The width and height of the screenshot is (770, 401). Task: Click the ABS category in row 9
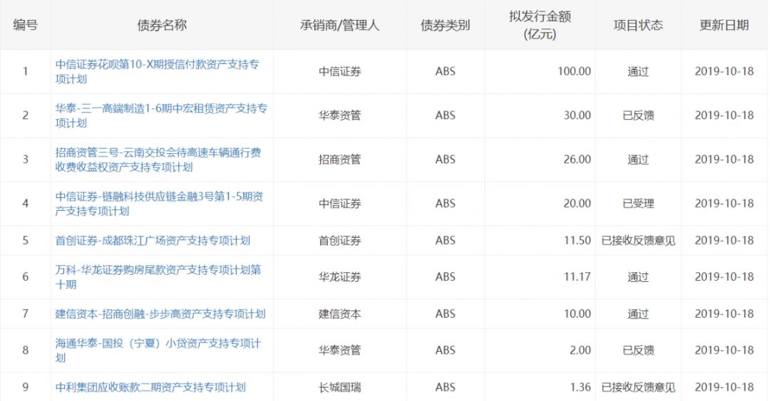(446, 387)
